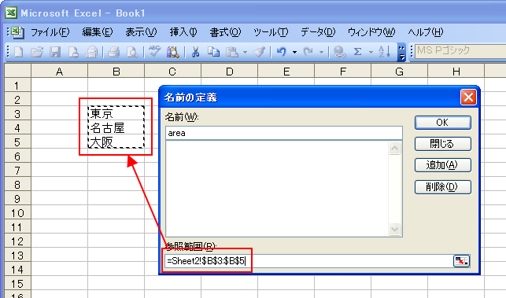Copy selection with the Copy icon

[213, 52]
